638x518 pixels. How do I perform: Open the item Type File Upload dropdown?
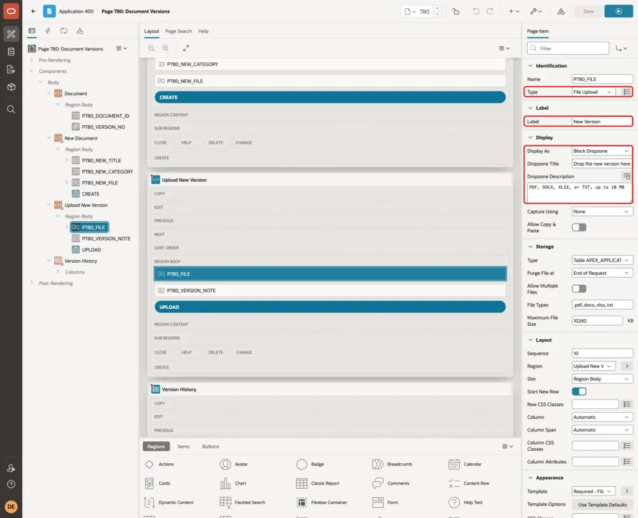(593, 92)
